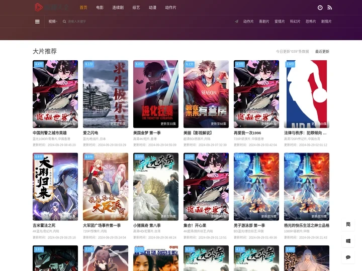Go to 首页 tab in top navigation
Image resolution: width=362 pixels, height=271 pixels.
(x=83, y=8)
